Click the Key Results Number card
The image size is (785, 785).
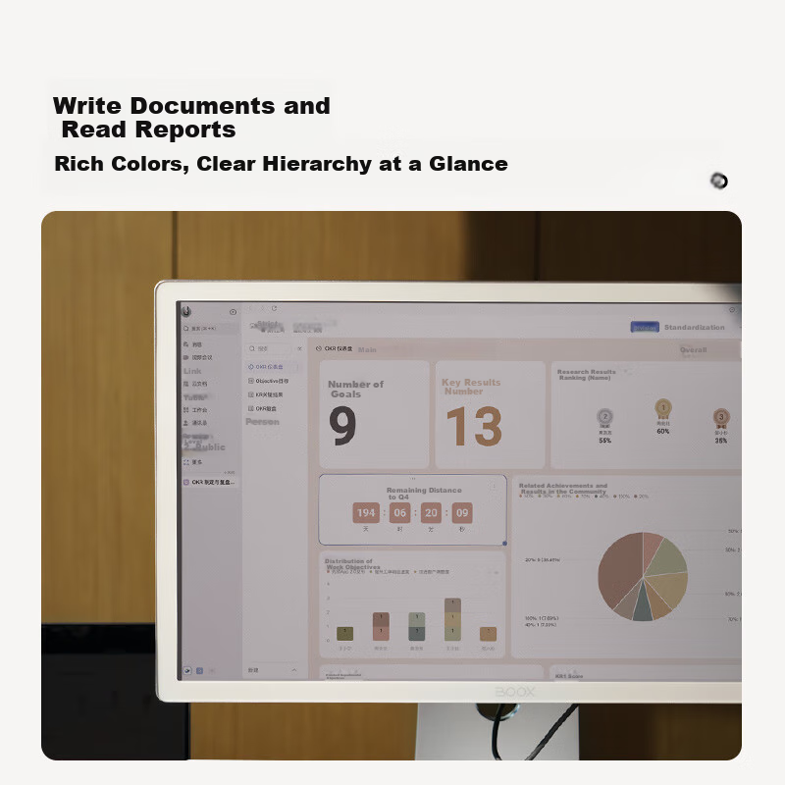click(x=490, y=414)
